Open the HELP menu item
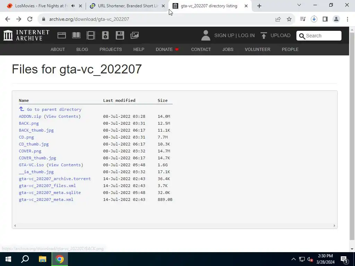Viewport: 355px width, 266px height. 139,49
